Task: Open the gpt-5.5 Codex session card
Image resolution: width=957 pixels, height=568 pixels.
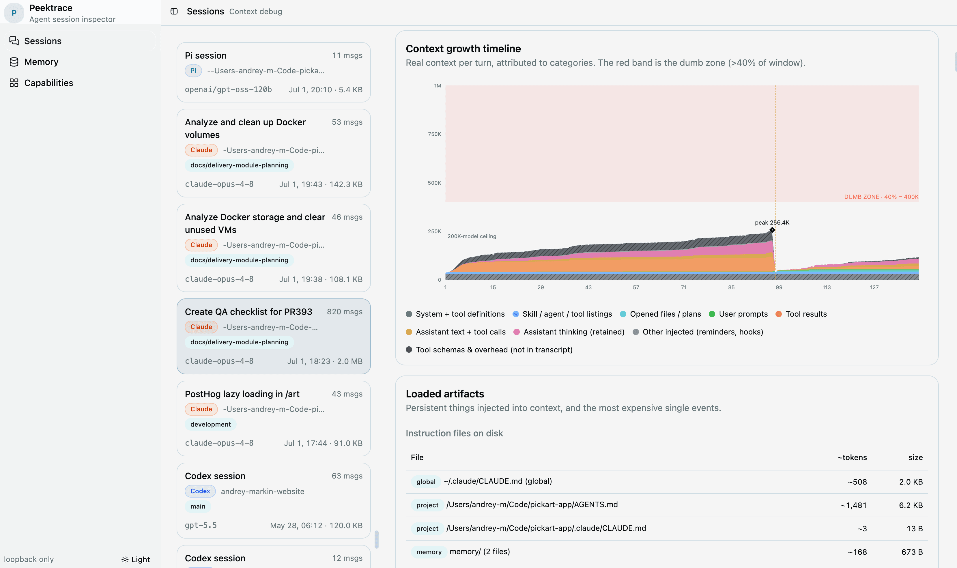Action: click(274, 501)
